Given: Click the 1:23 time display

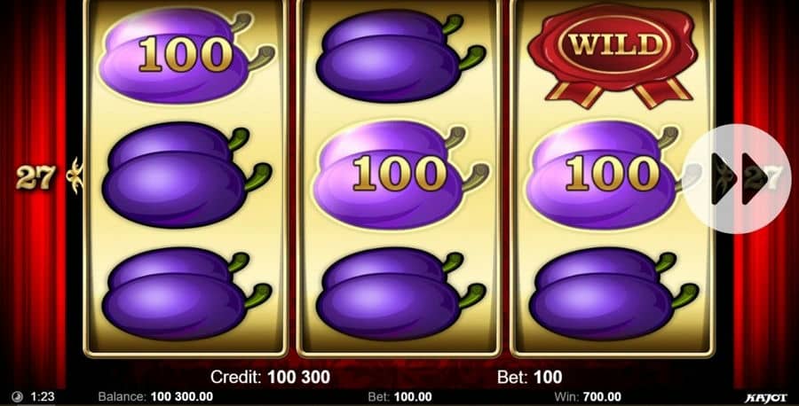Looking at the screenshot, I should click(43, 397).
